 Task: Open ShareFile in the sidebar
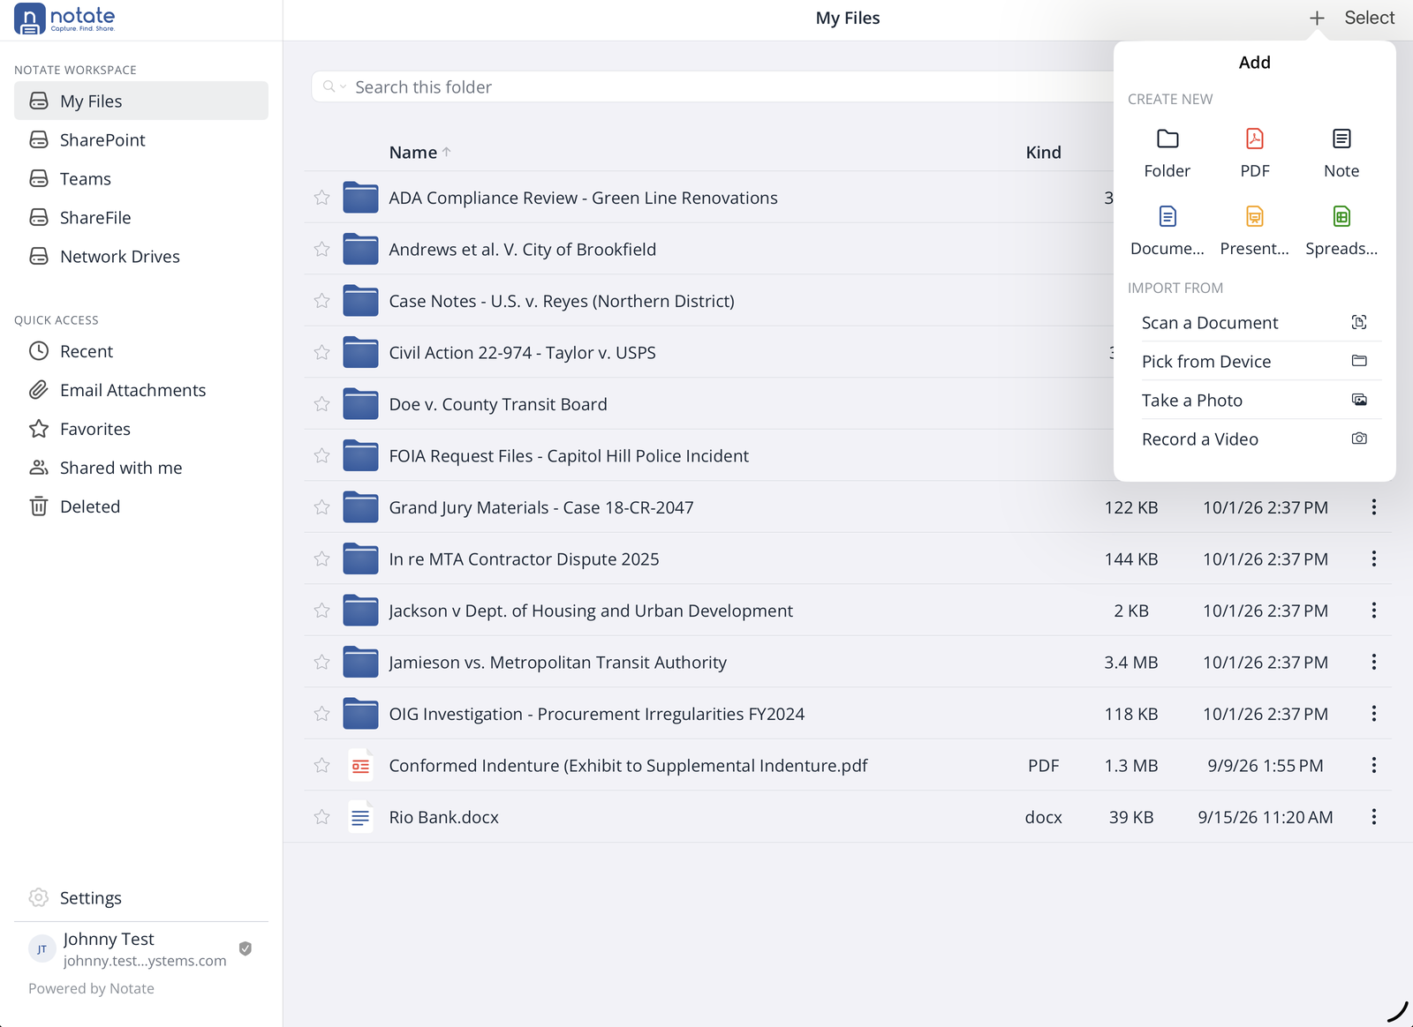coord(141,218)
